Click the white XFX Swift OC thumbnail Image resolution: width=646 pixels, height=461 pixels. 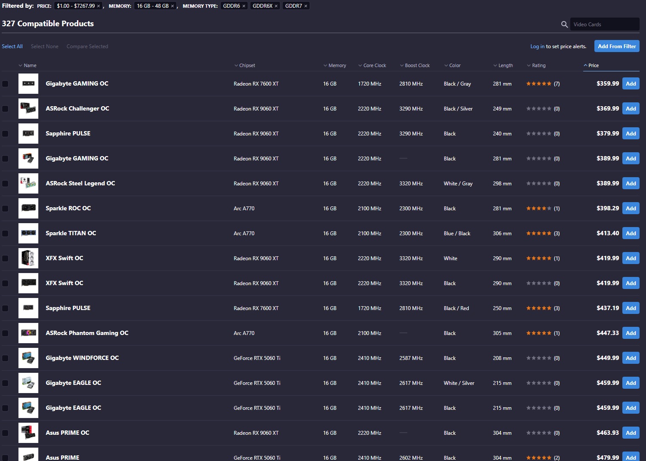pyautogui.click(x=28, y=258)
